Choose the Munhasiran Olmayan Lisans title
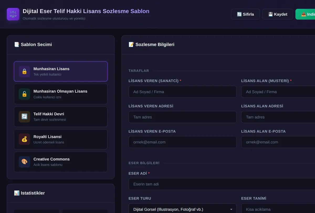This screenshot has width=315, height=213. (x=60, y=91)
